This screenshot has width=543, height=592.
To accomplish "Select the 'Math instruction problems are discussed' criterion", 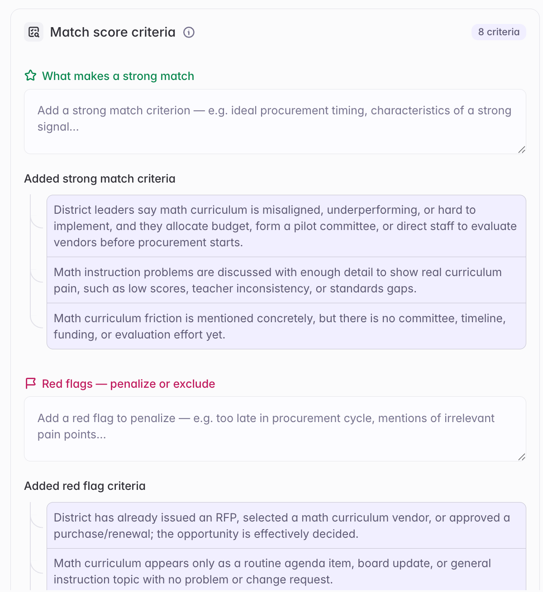I will point(286,280).
